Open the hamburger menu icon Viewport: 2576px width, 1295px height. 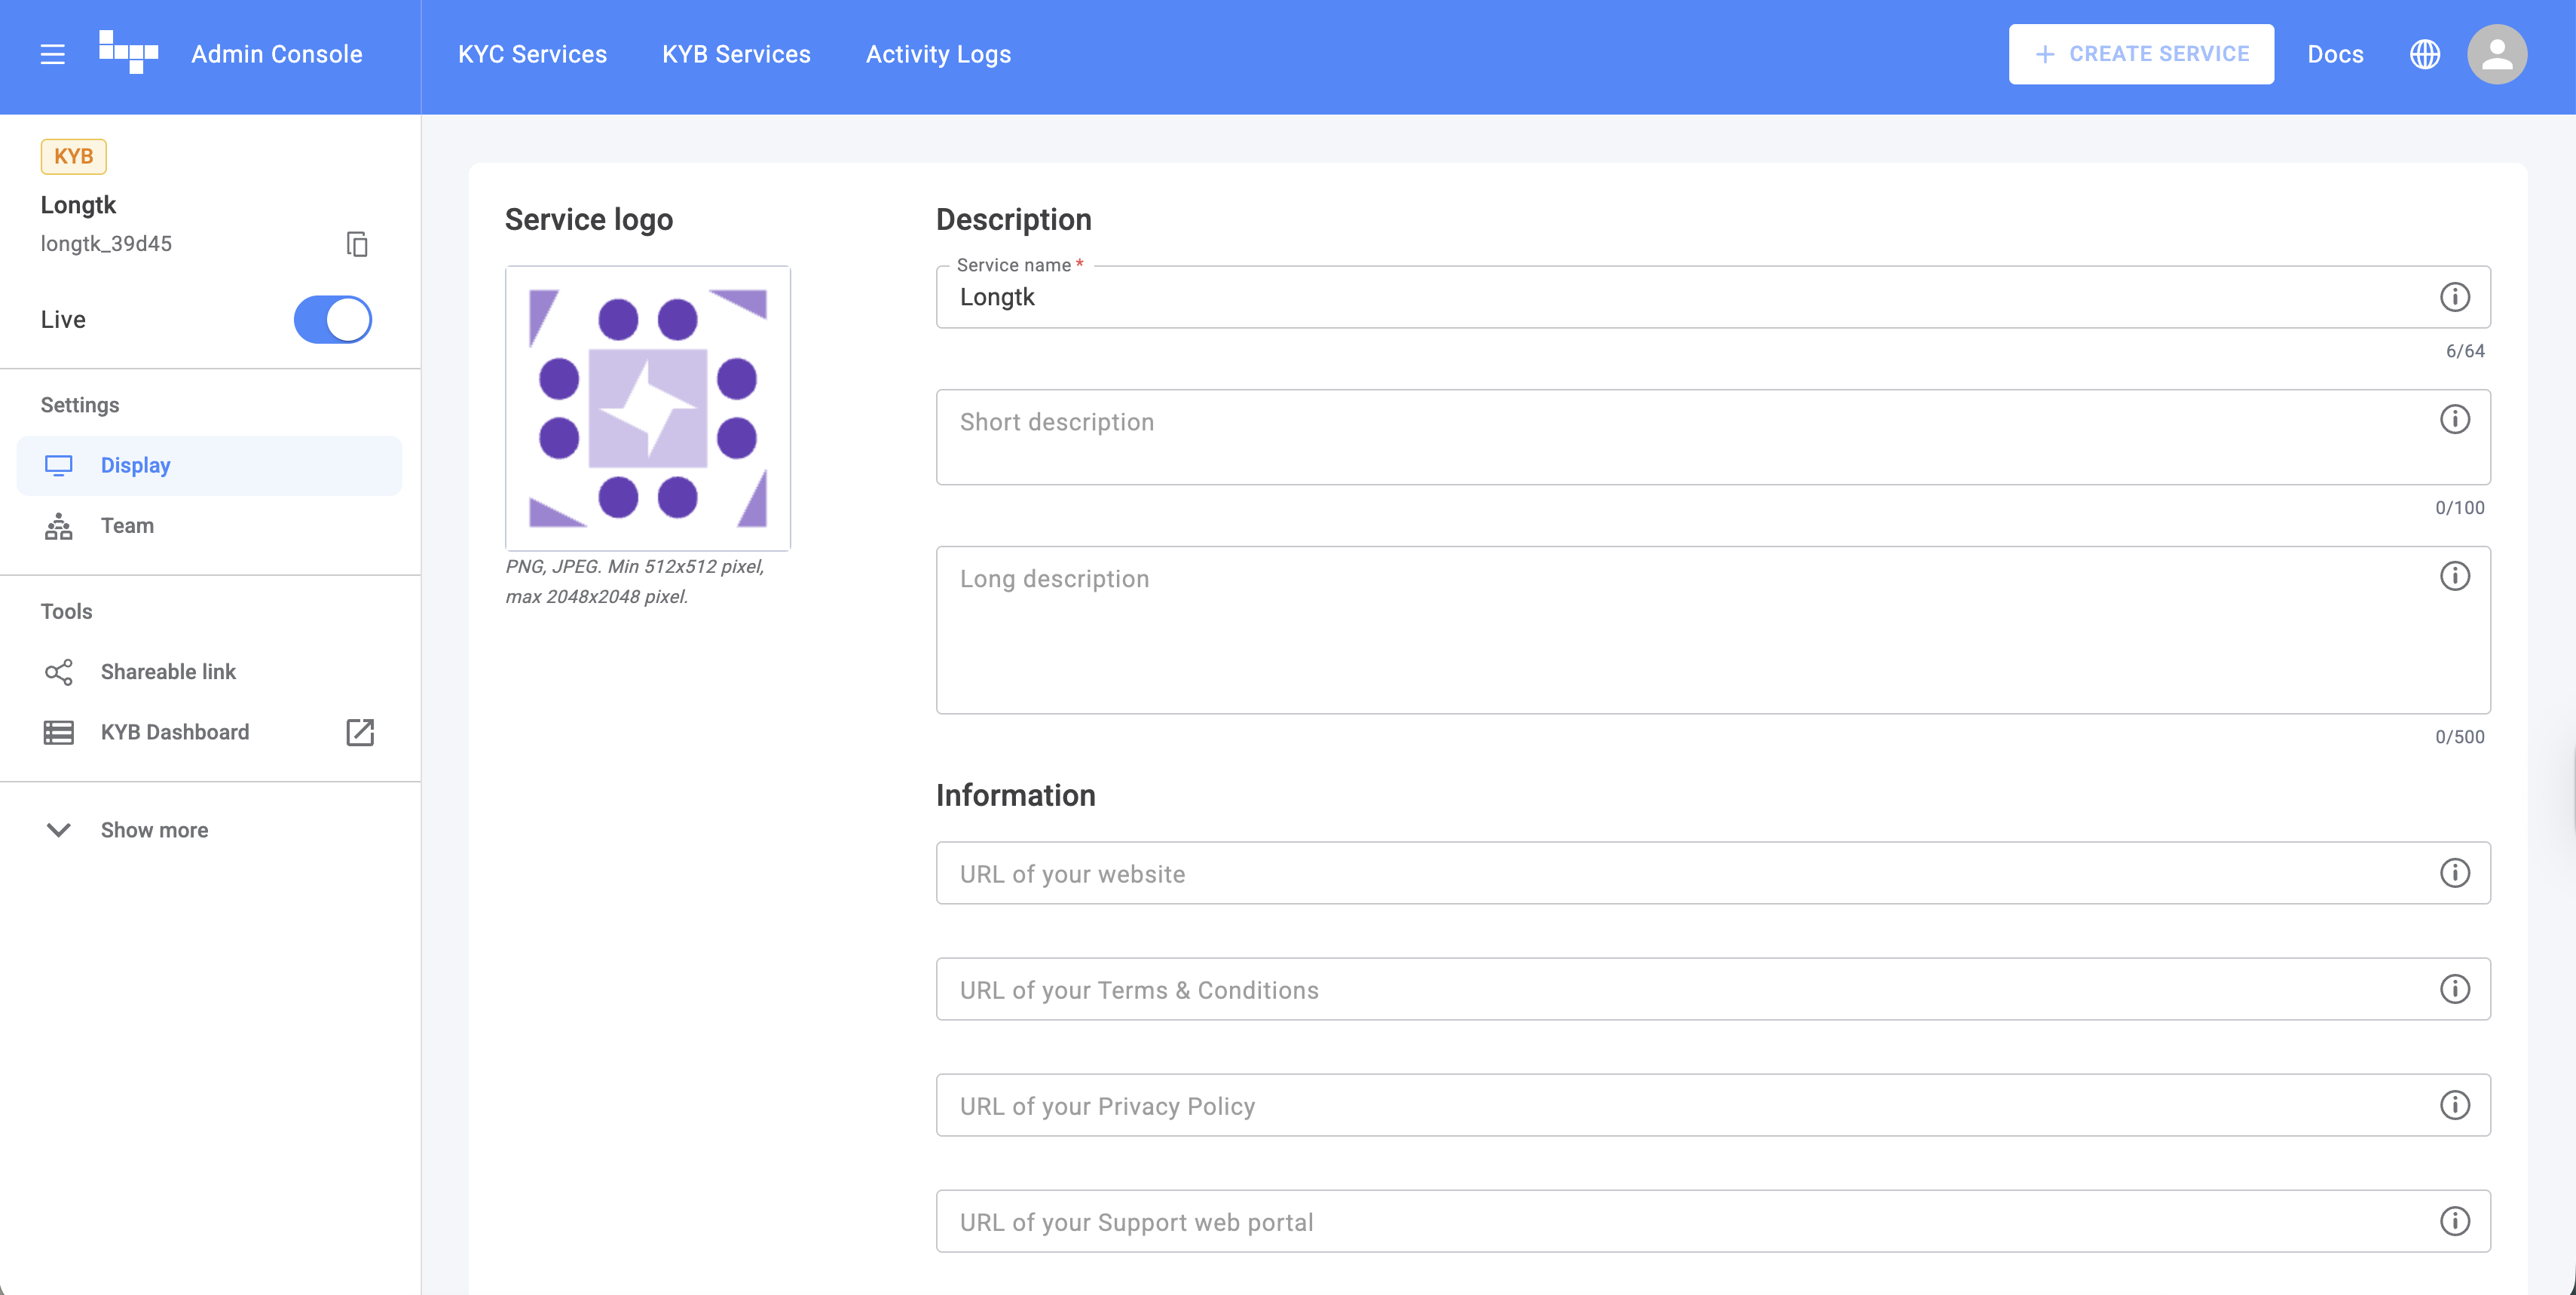pos(52,54)
